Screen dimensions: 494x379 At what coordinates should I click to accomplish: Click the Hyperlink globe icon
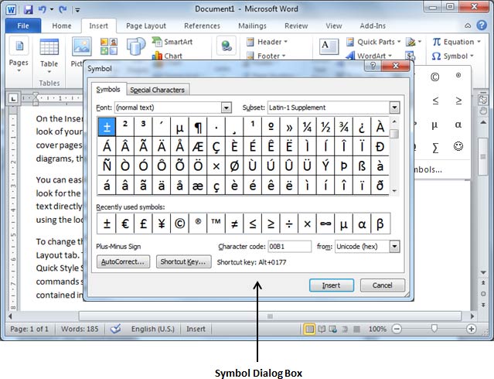tap(227, 46)
